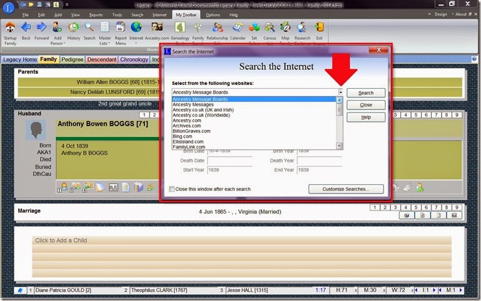Click the Customize Searches button

pos(346,189)
